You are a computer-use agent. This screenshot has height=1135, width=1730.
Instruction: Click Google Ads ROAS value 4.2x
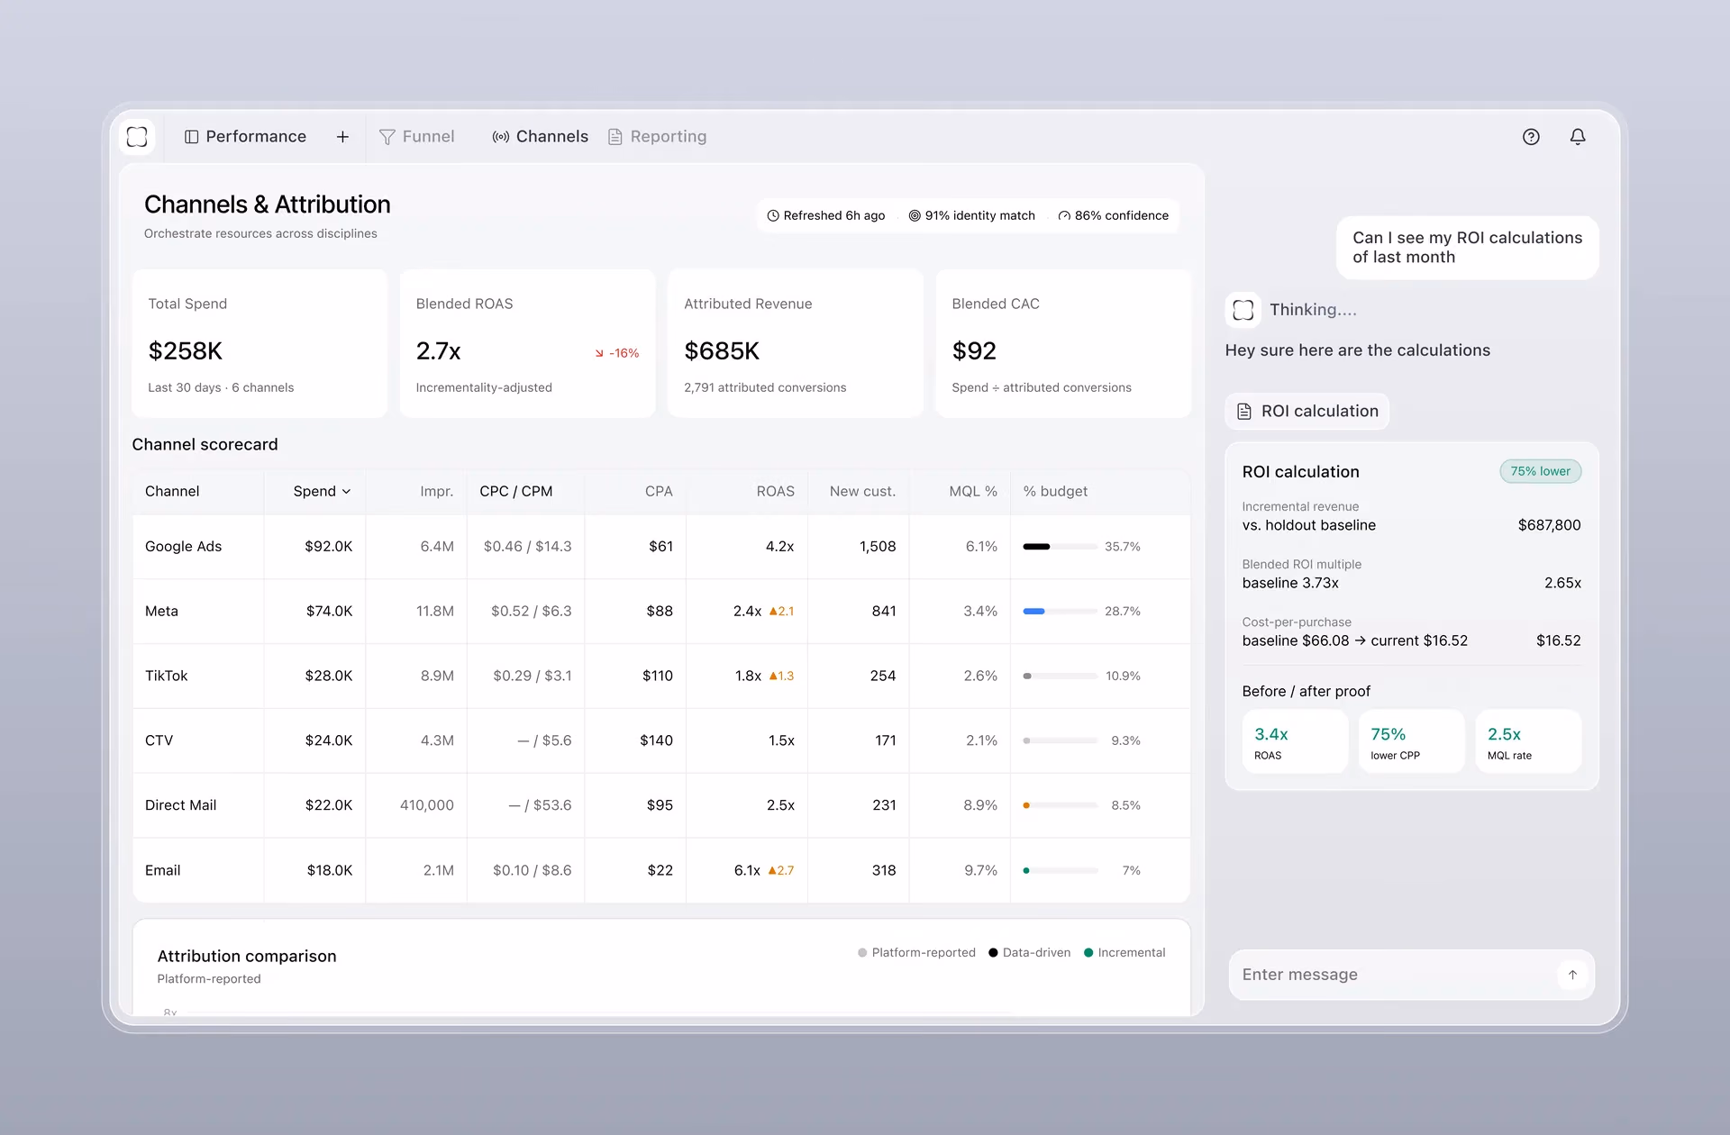[780, 547]
